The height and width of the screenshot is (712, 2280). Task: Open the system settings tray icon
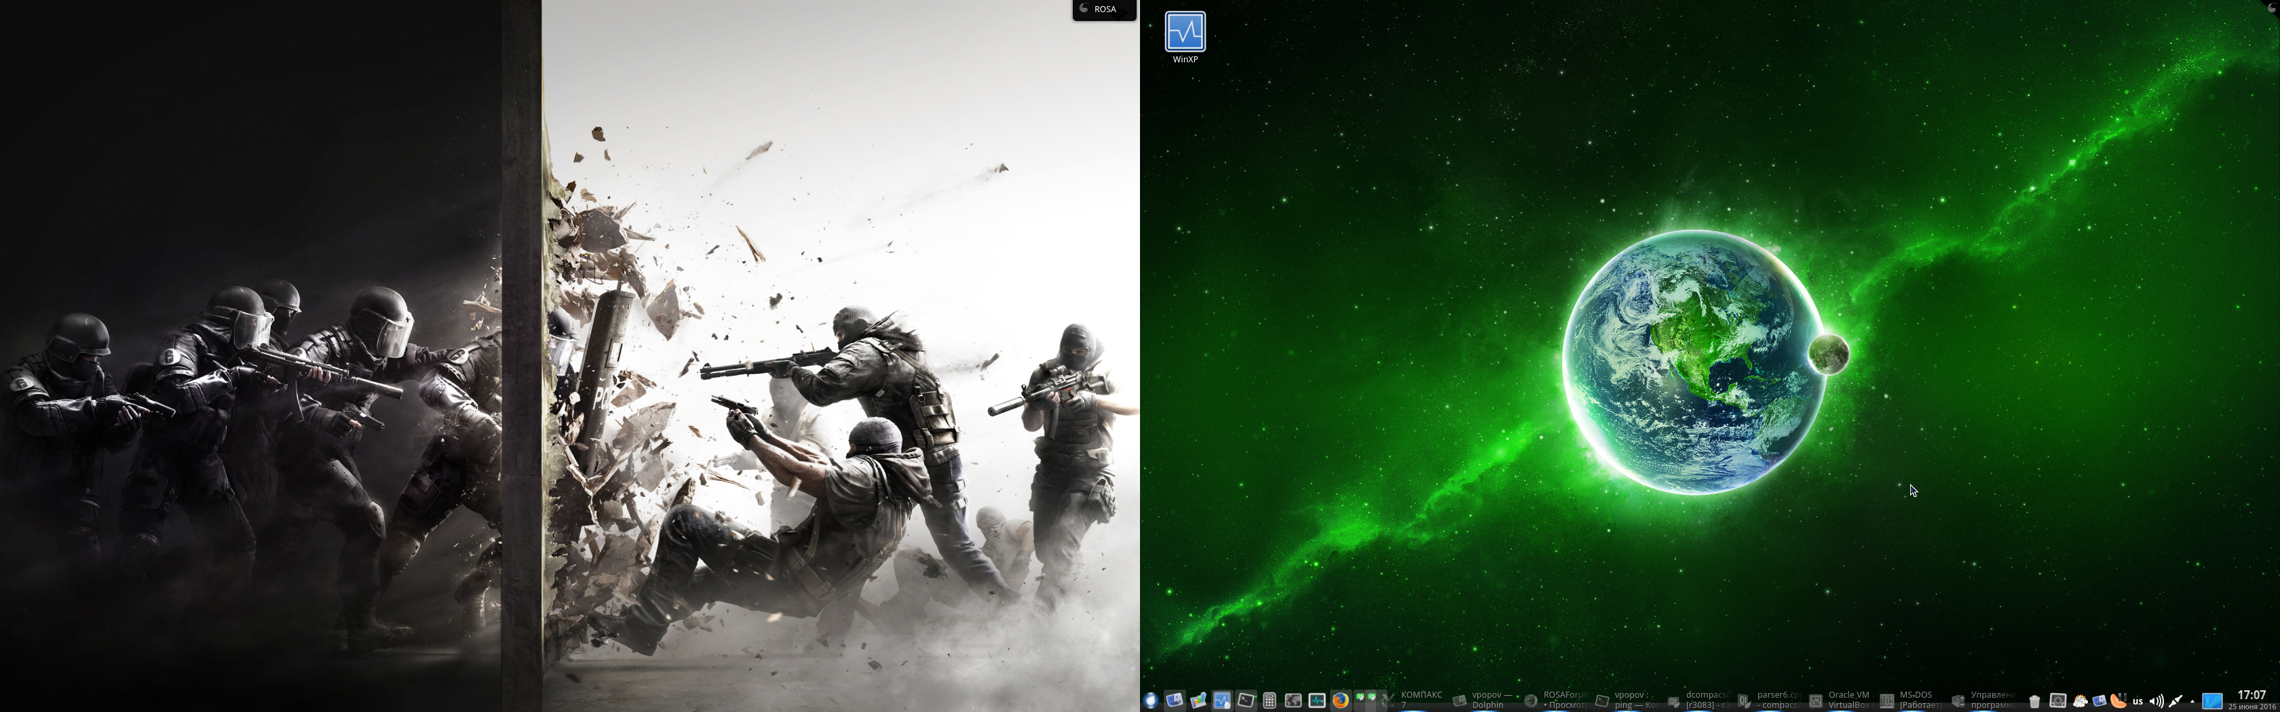(2058, 701)
